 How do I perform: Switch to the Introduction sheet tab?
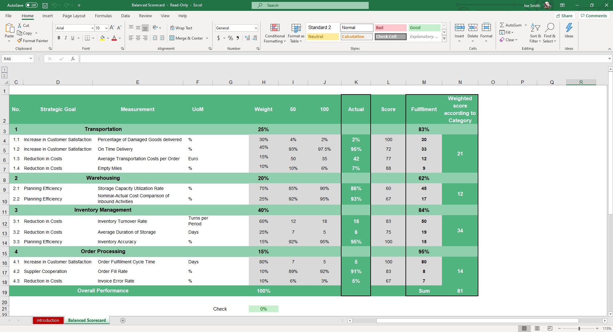(48, 321)
